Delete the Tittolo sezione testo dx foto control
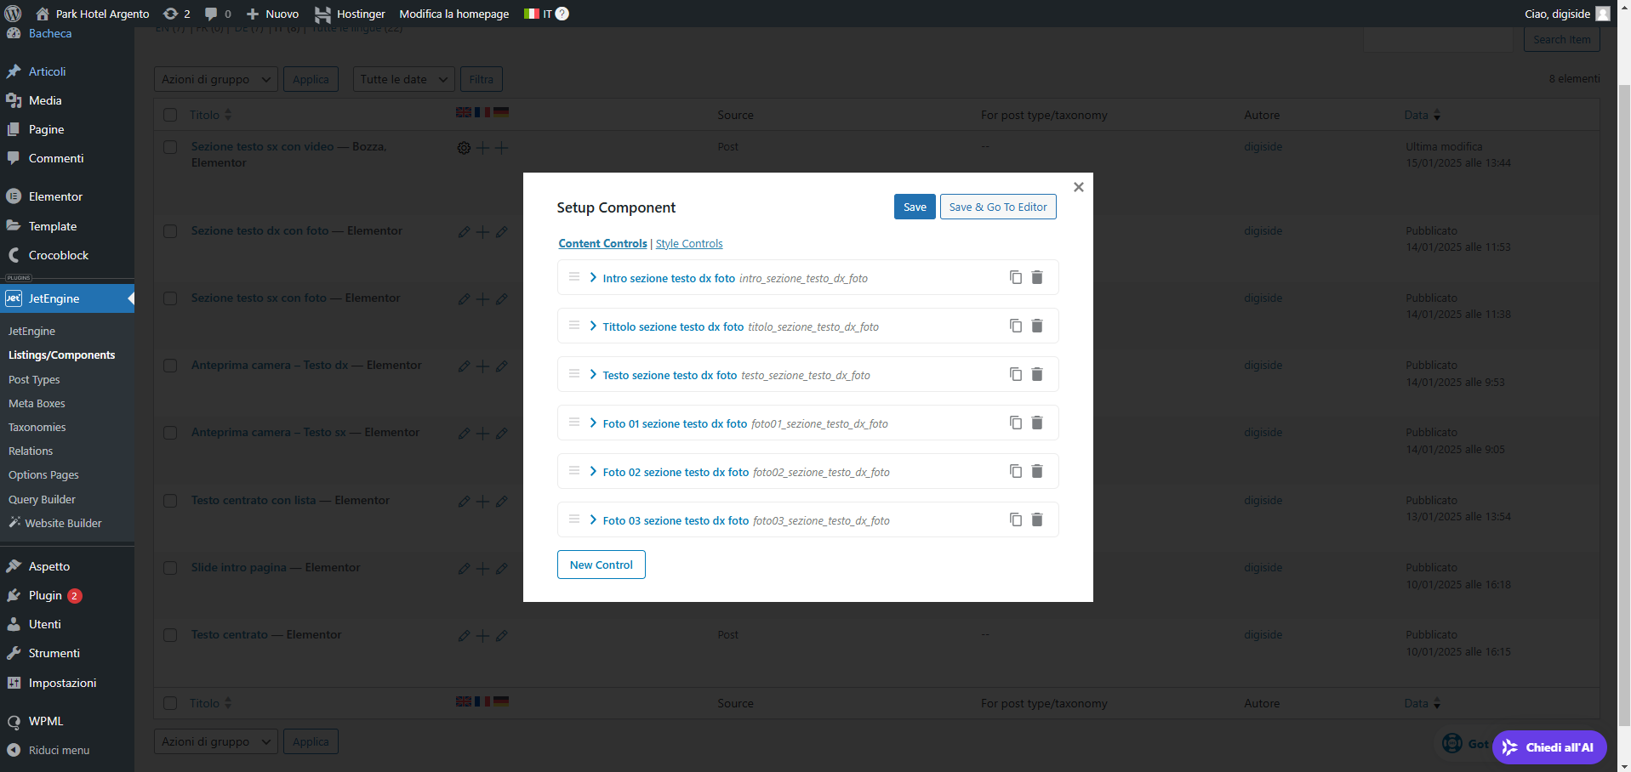This screenshot has width=1631, height=772. click(x=1037, y=326)
